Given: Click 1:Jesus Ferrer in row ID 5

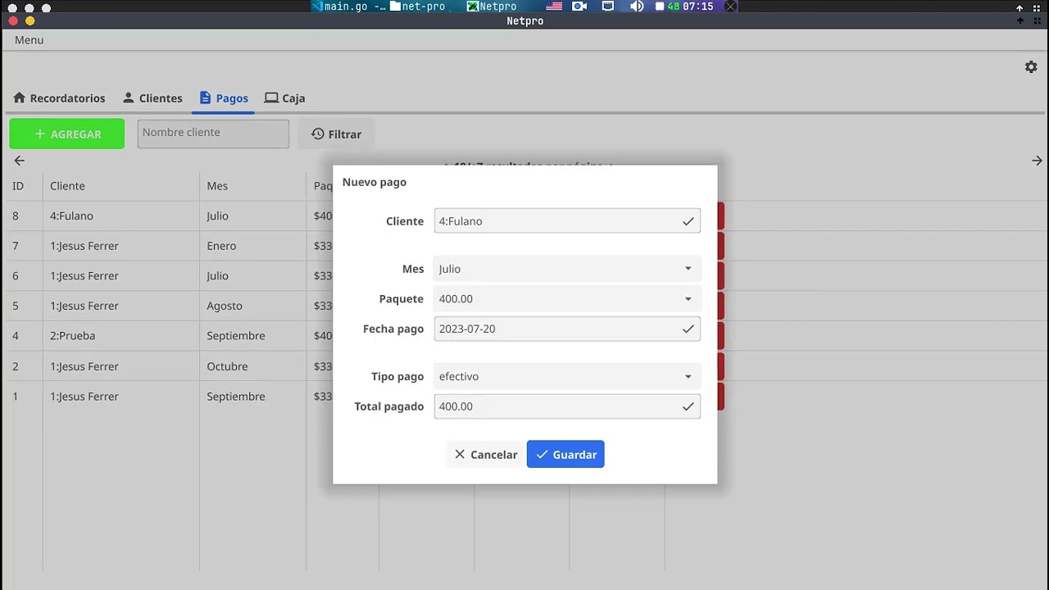Looking at the screenshot, I should 84,306.
